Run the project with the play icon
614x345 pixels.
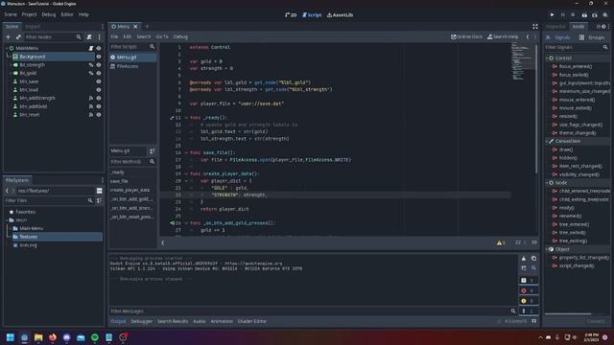click(x=553, y=15)
